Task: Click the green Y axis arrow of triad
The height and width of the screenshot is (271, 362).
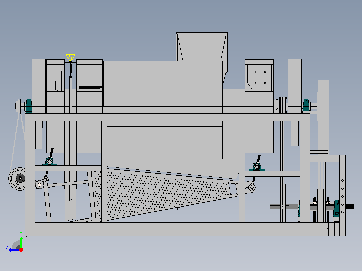Action: 21,242
